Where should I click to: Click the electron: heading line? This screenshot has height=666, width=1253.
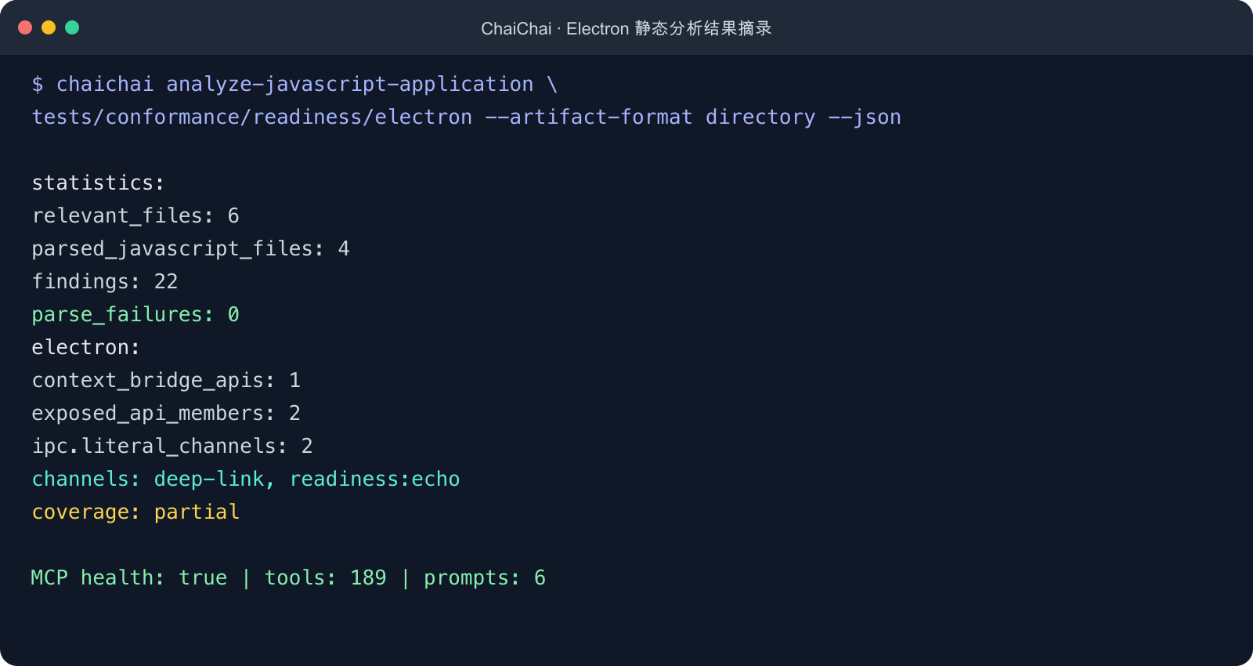coord(86,347)
